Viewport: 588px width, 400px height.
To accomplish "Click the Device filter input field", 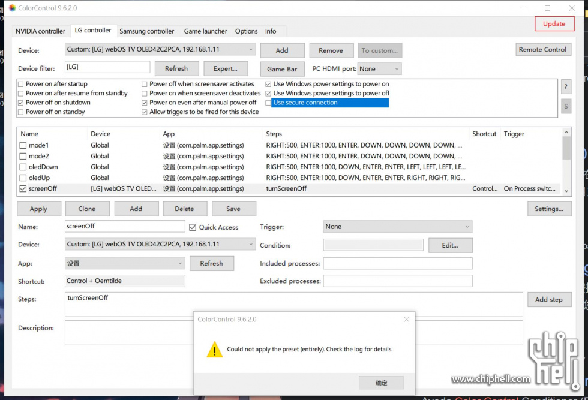I will 107,67.
